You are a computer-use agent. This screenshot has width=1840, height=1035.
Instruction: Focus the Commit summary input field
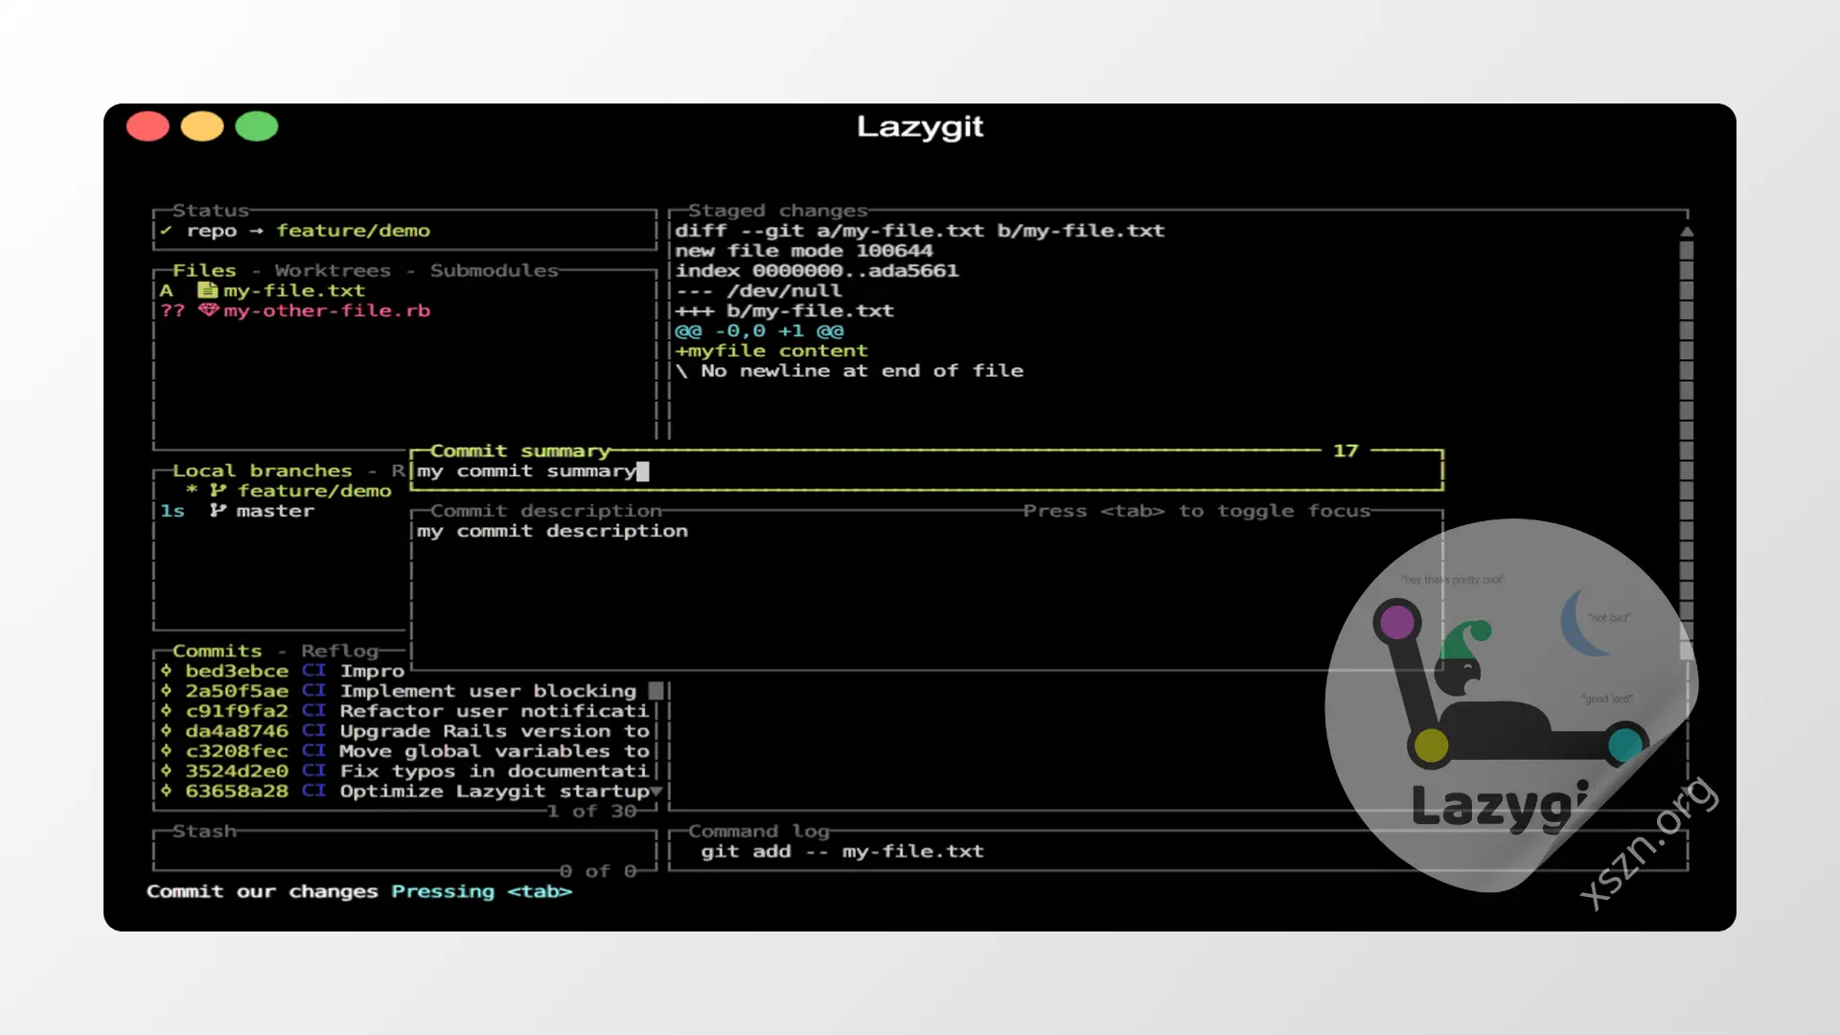927,471
